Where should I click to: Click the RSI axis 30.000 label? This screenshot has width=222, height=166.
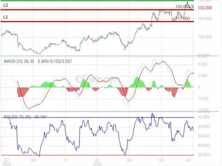point(204,155)
